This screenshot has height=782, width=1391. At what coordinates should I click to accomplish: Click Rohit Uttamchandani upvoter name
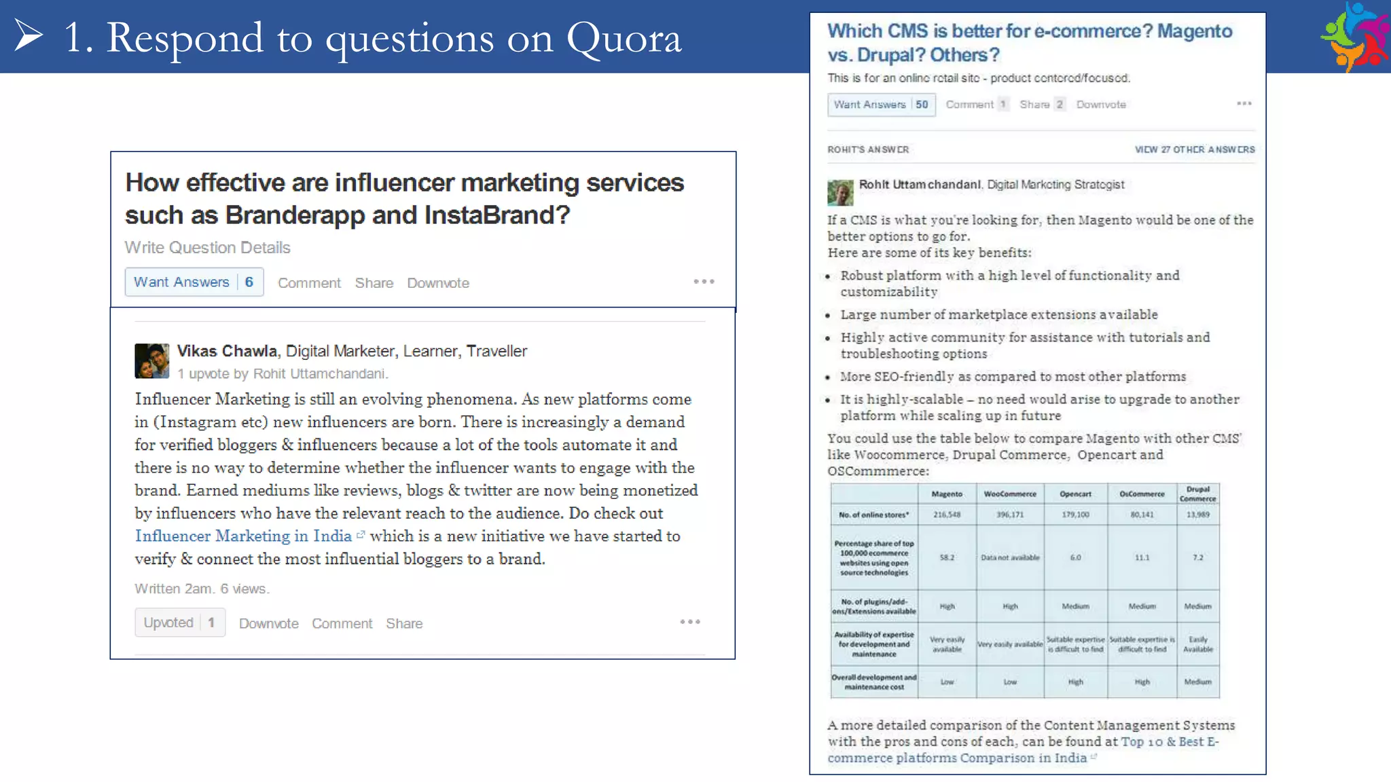coord(319,374)
